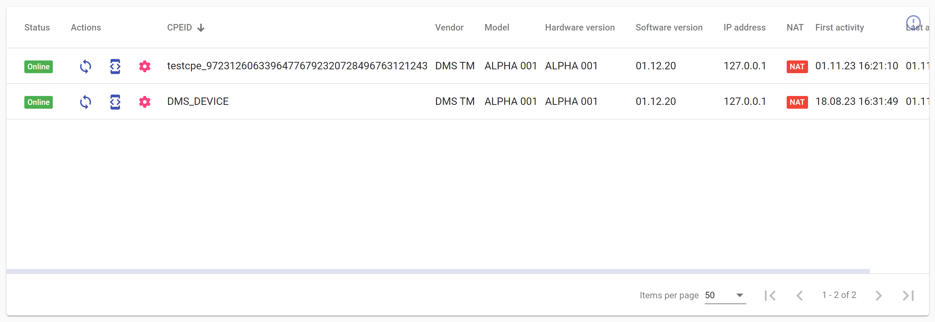
Task: Click refresh icon for testcpe device row
Action: pyautogui.click(x=86, y=66)
